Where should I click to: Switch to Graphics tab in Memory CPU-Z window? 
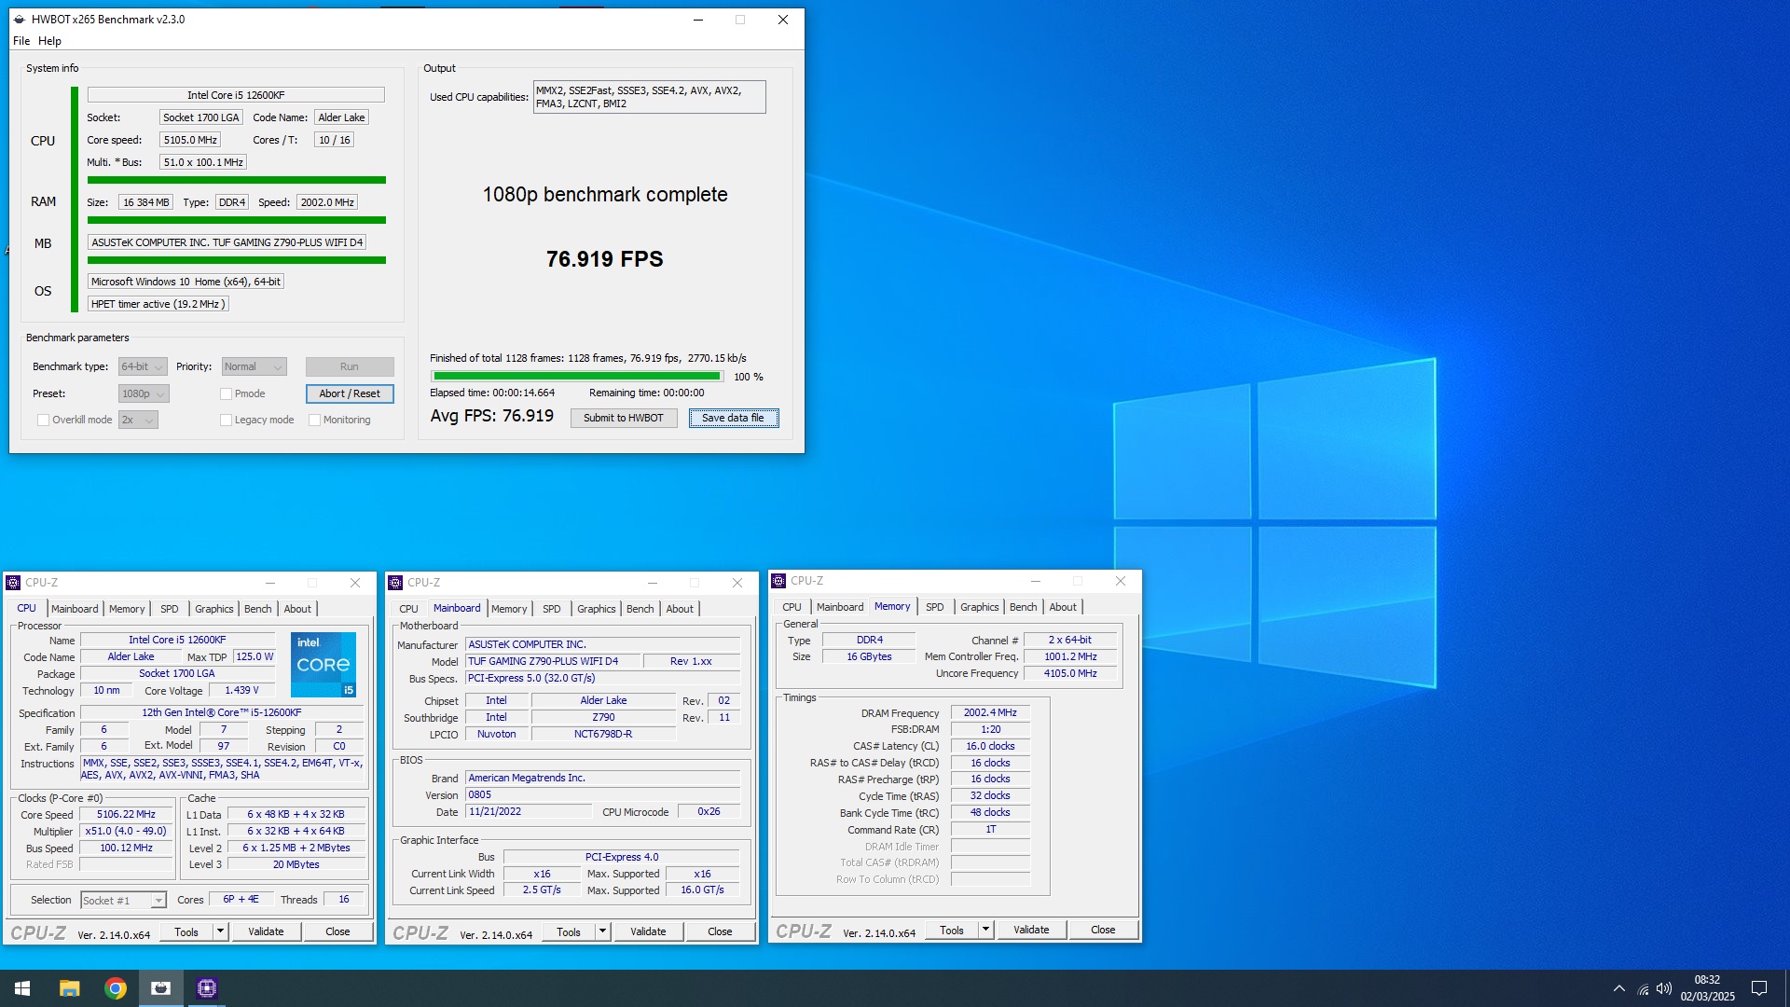pos(979,607)
